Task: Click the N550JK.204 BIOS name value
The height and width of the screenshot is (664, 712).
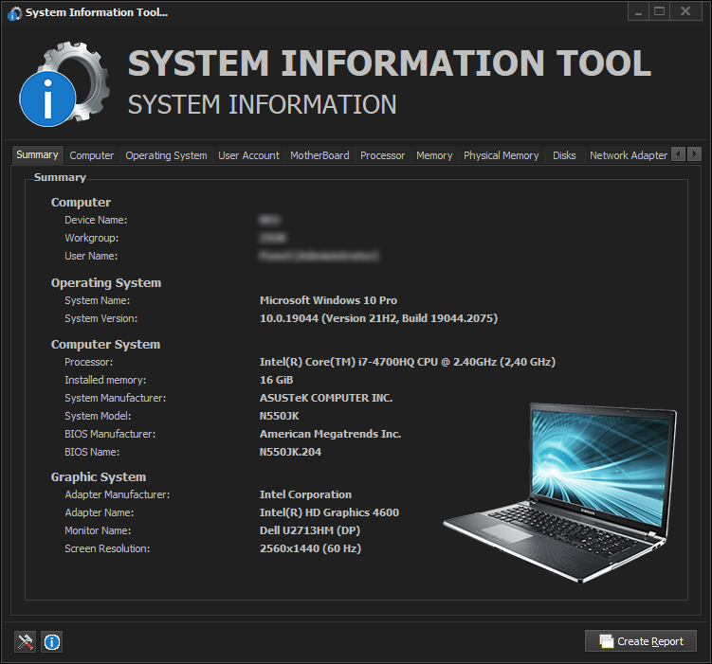Action: tap(290, 452)
